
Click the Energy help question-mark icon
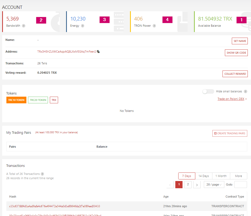pyautogui.click(x=83, y=26)
